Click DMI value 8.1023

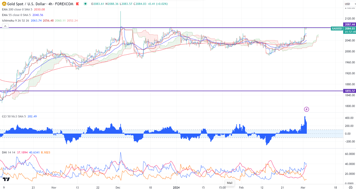tap(46, 152)
